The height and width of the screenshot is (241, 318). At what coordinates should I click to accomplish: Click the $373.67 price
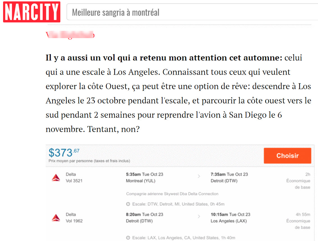[x=64, y=153]
